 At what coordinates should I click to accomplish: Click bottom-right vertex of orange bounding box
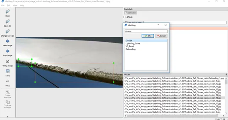(x=114, y=82)
